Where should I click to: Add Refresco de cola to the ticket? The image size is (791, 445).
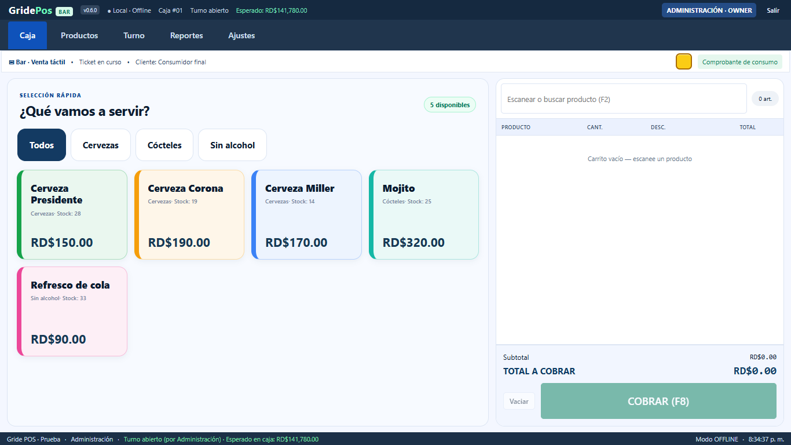point(72,311)
